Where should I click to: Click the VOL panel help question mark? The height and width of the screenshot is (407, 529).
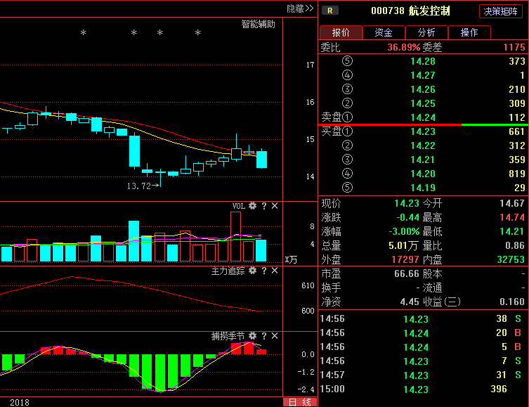pos(264,206)
